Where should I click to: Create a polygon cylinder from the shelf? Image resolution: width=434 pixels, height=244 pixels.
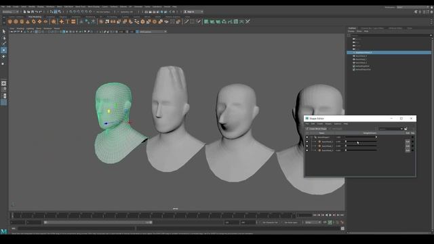[x=22, y=22]
